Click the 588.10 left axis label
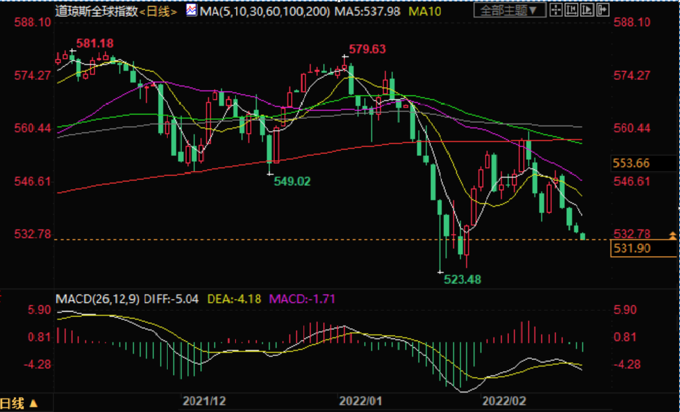 click(x=33, y=22)
